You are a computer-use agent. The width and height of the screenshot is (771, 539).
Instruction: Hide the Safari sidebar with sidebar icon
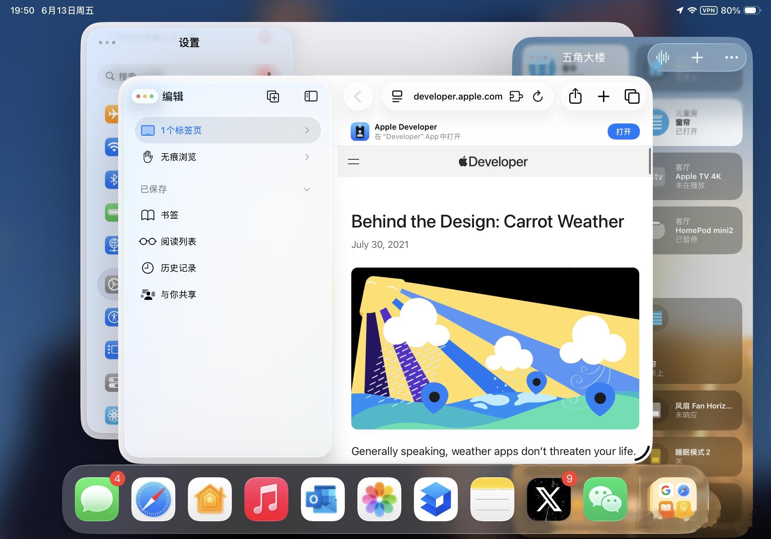pyautogui.click(x=311, y=96)
